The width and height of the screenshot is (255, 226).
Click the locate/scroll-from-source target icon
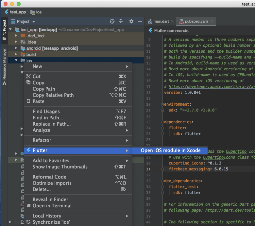(112, 21)
